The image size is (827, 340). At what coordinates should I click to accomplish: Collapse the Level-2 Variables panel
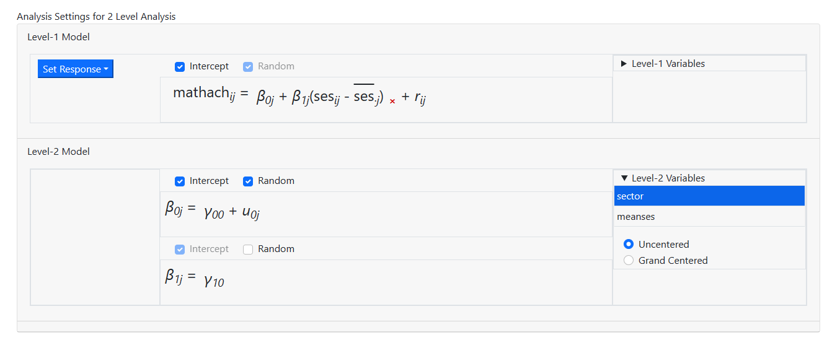tap(624, 178)
